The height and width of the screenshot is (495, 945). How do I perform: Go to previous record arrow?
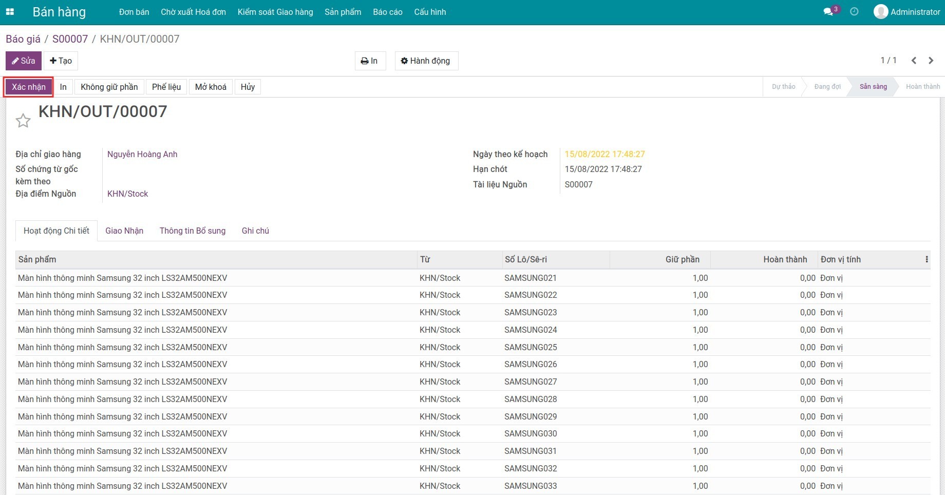[914, 61]
